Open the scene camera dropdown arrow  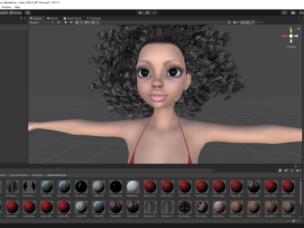tap(238, 22)
